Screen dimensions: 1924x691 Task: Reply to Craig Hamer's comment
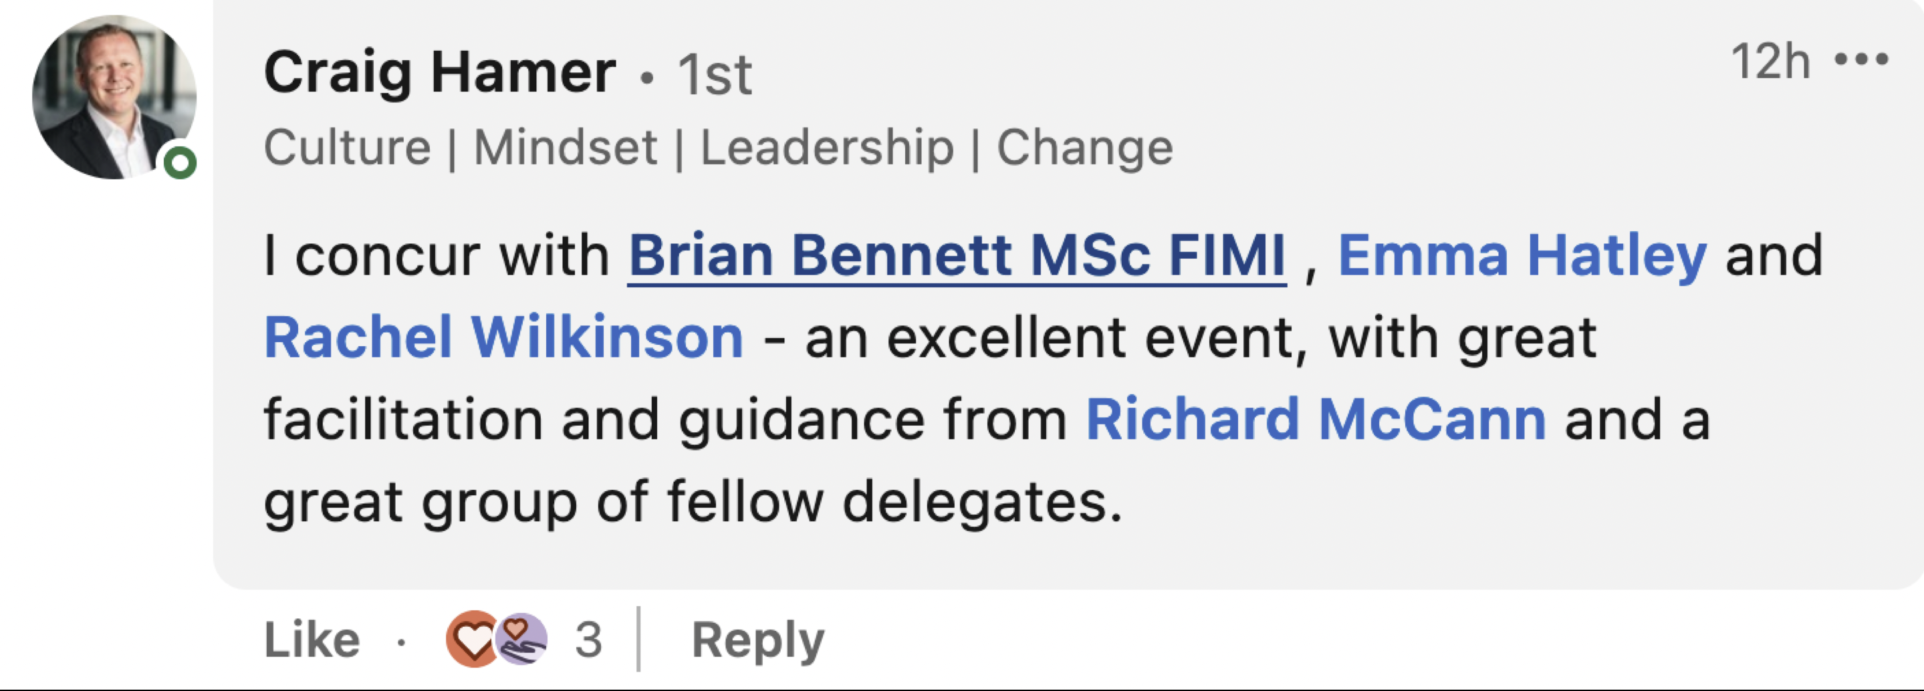point(757,640)
